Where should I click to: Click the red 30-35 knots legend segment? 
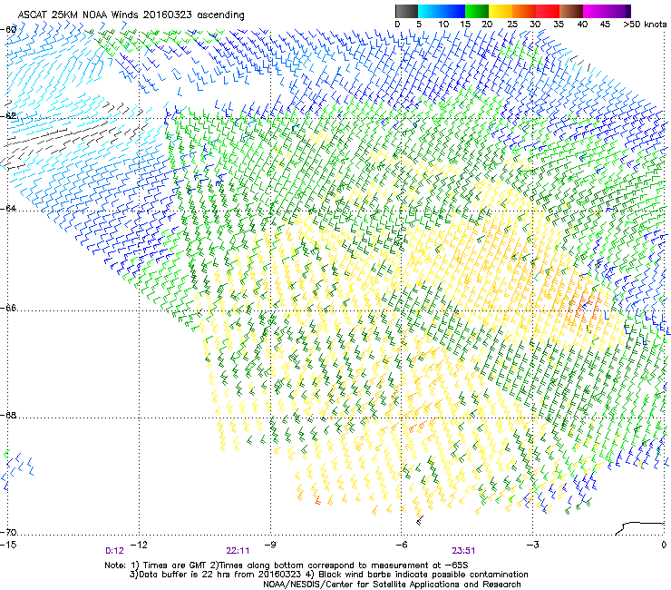(x=548, y=11)
